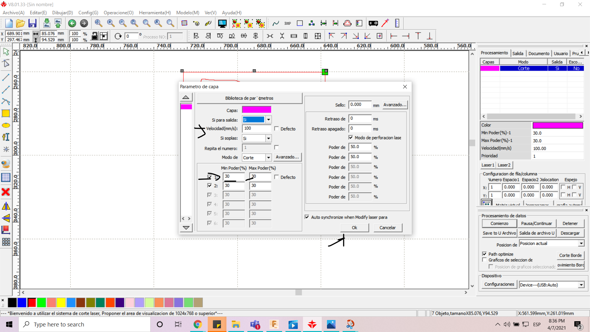Click Avanzado button for advanced settings
Screen dimensions: 590x332
(x=286, y=157)
